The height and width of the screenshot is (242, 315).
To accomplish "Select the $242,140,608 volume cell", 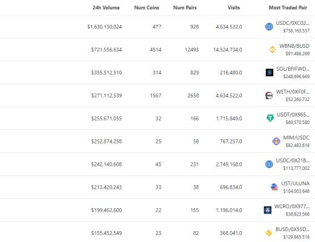I will (x=107, y=164).
